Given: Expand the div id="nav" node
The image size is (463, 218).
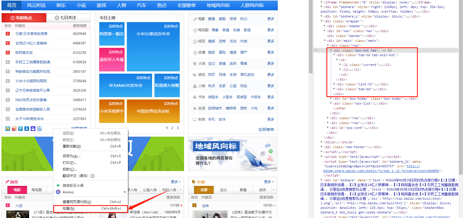Looking at the screenshot, I should click(x=325, y=31).
